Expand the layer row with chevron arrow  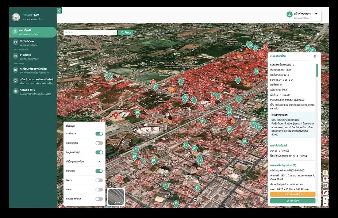point(99,161)
